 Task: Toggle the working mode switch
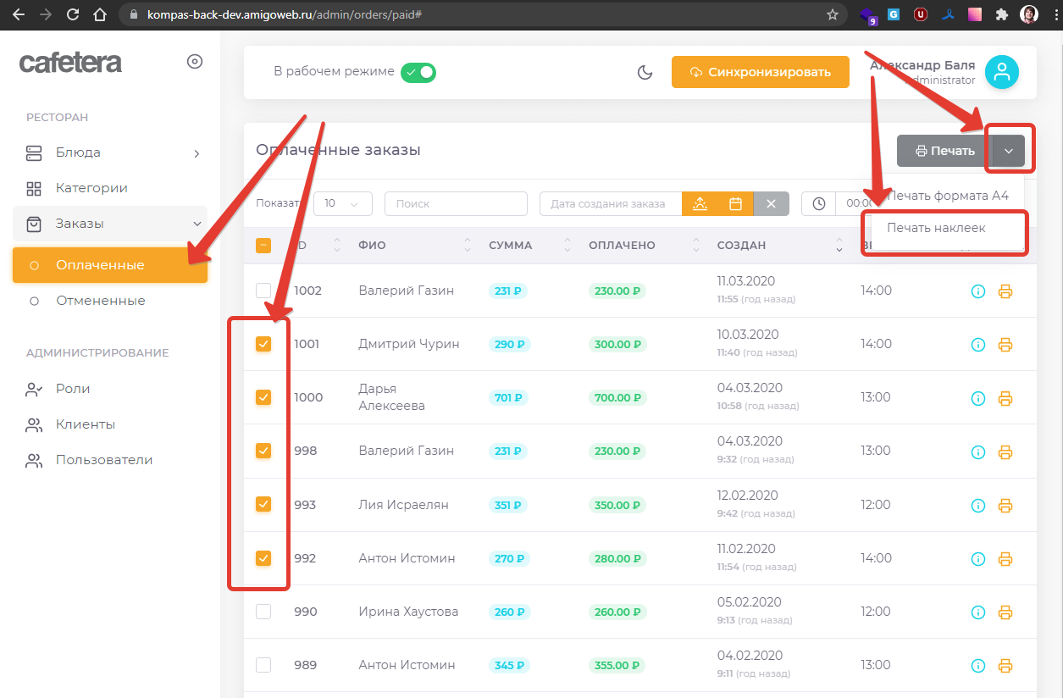tap(418, 72)
